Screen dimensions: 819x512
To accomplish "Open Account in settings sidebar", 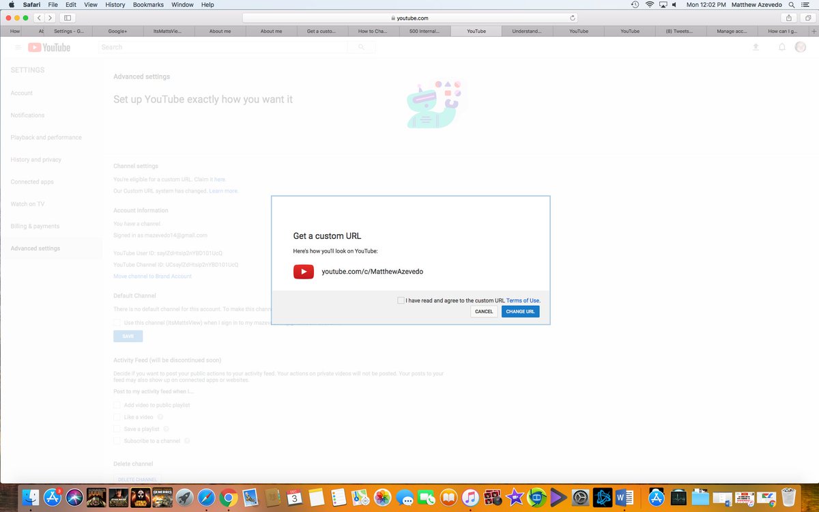I will coord(22,93).
